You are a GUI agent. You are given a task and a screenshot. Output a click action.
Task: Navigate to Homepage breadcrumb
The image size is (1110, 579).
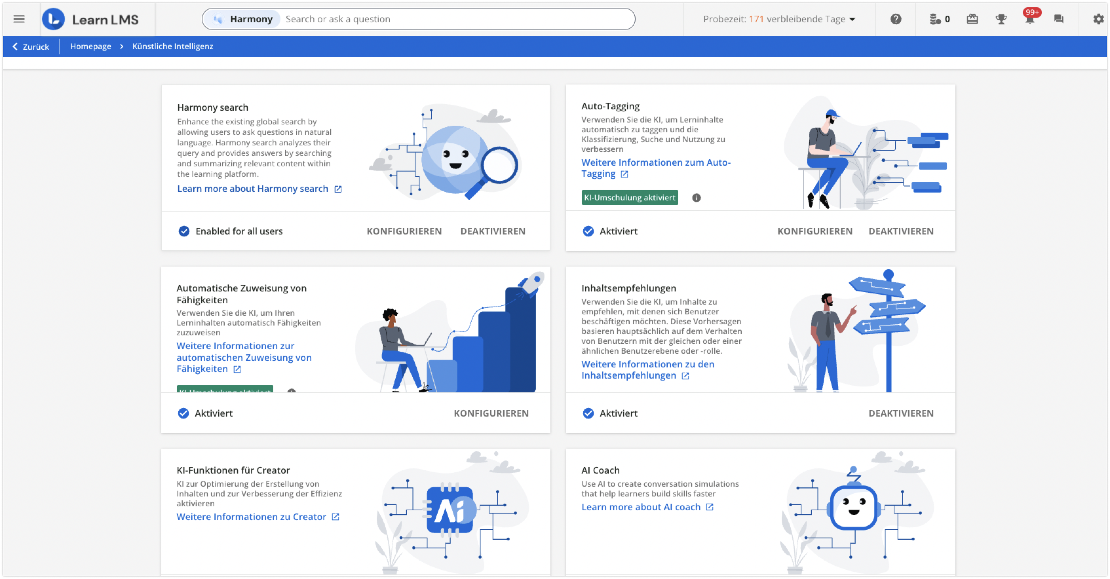pyautogui.click(x=90, y=47)
